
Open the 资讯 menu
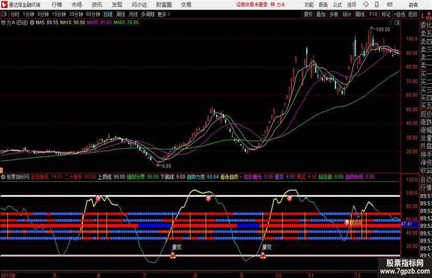(97, 5)
